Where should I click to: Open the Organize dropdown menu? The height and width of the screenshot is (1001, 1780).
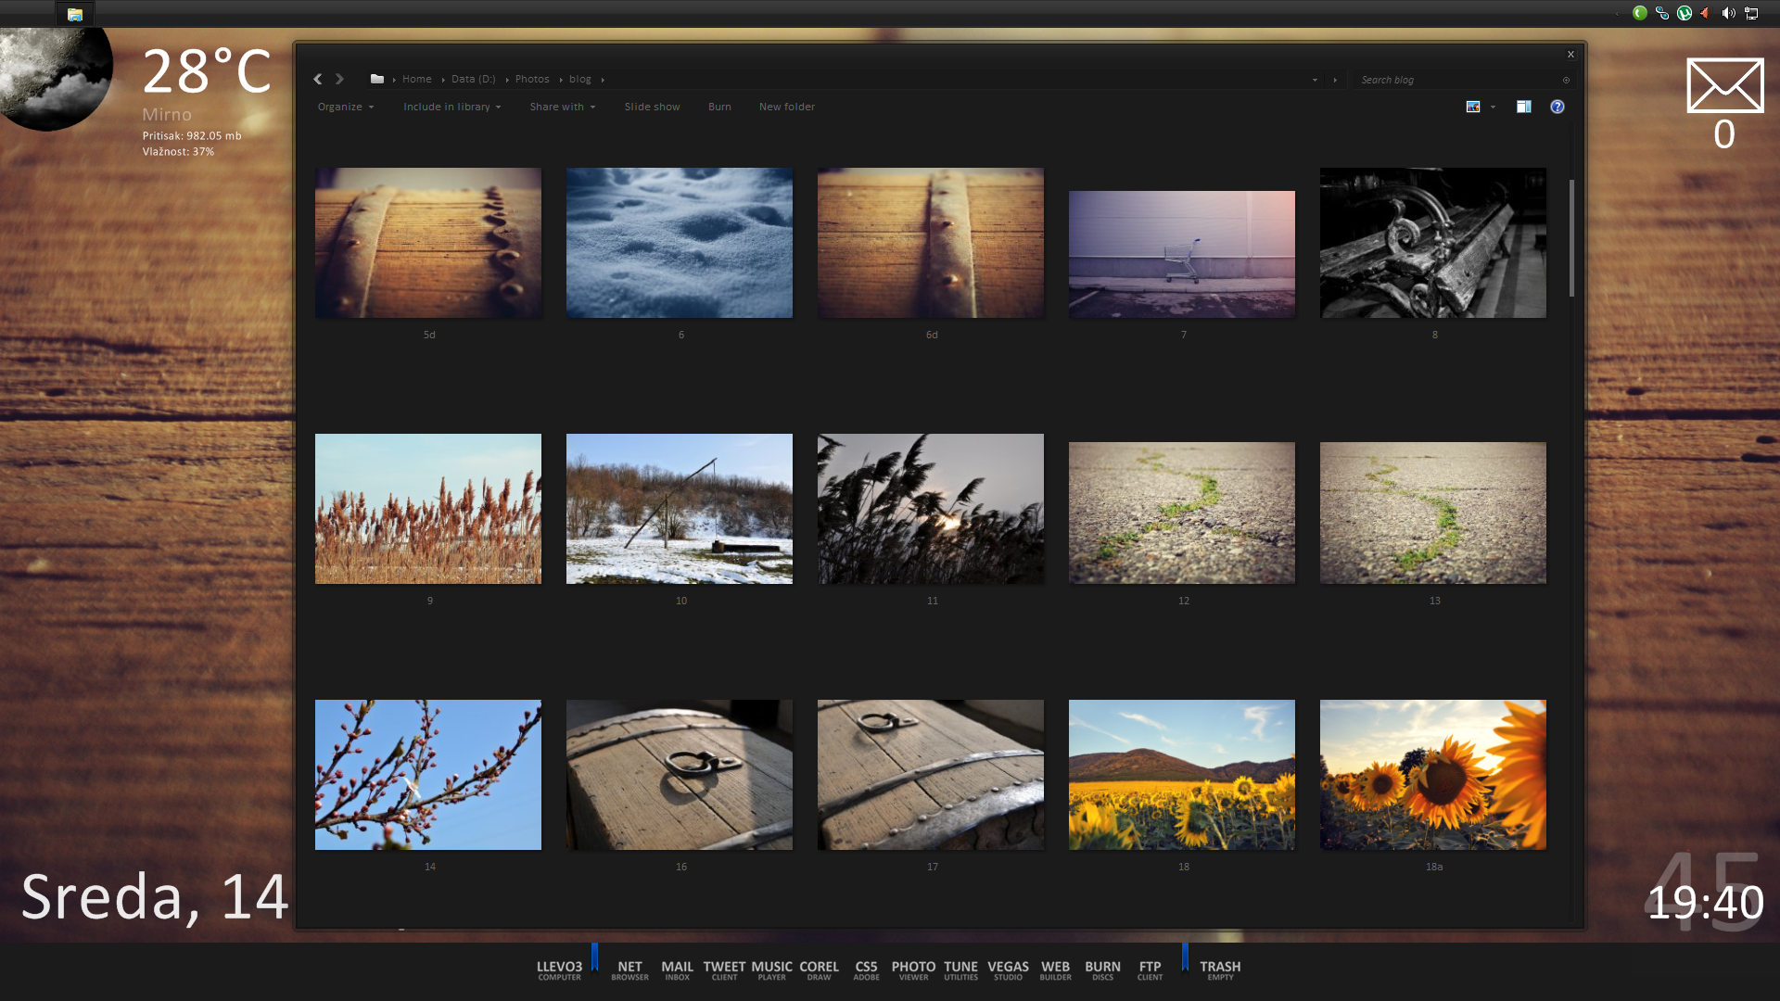tap(346, 107)
